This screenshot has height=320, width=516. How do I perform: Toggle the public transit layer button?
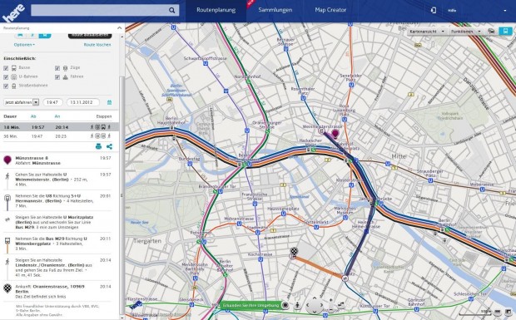(x=505, y=32)
